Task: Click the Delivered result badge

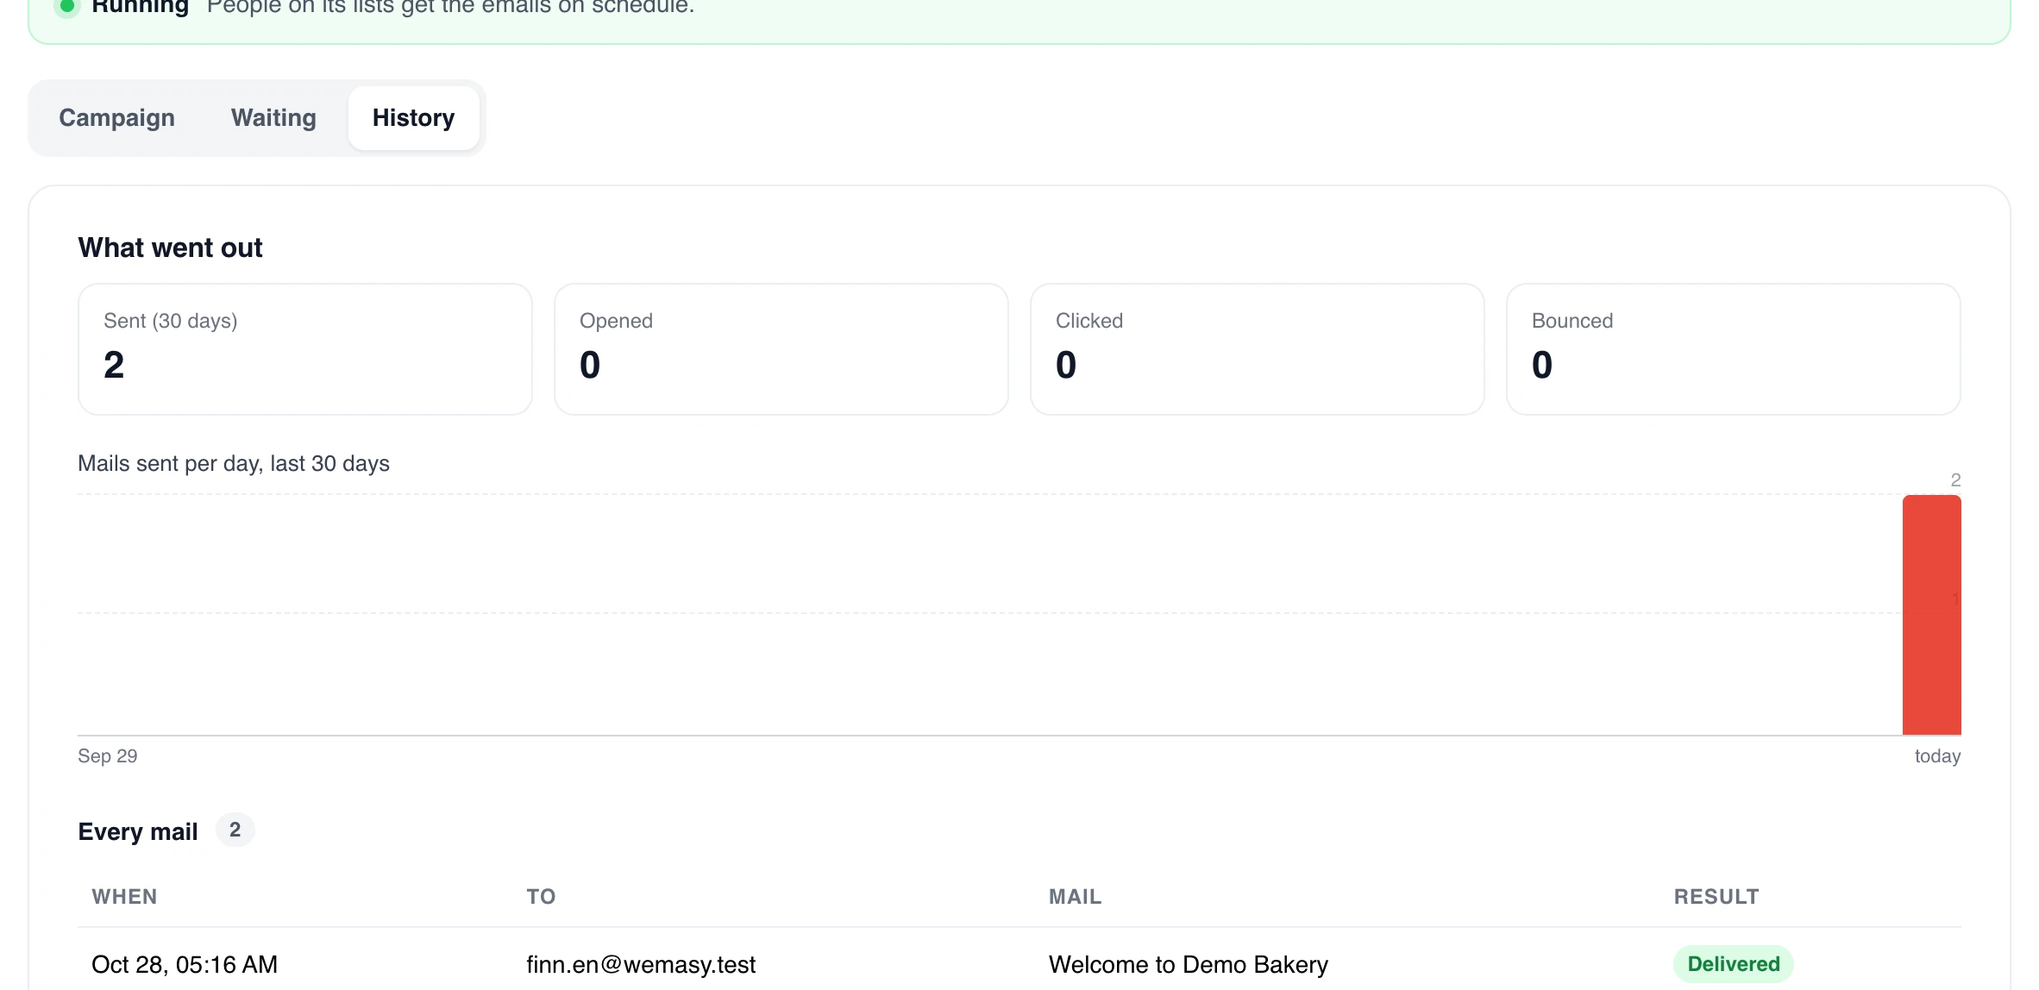Action: click(1734, 964)
